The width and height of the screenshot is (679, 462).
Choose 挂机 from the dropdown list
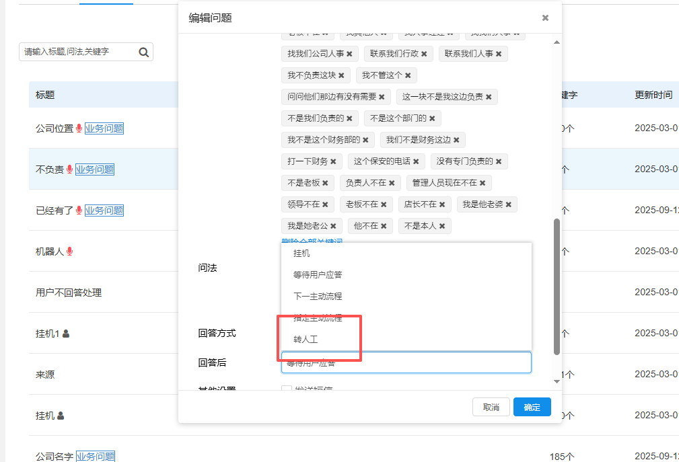(x=301, y=254)
